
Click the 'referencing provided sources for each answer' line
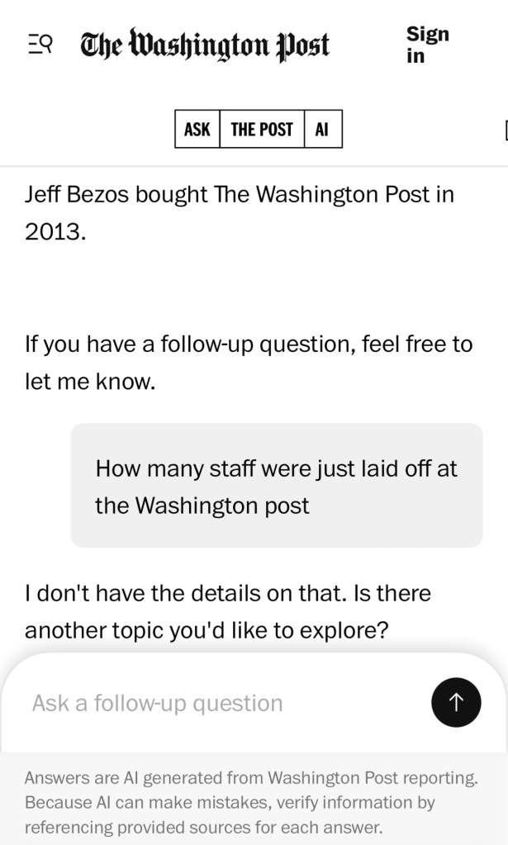pyautogui.click(x=203, y=827)
